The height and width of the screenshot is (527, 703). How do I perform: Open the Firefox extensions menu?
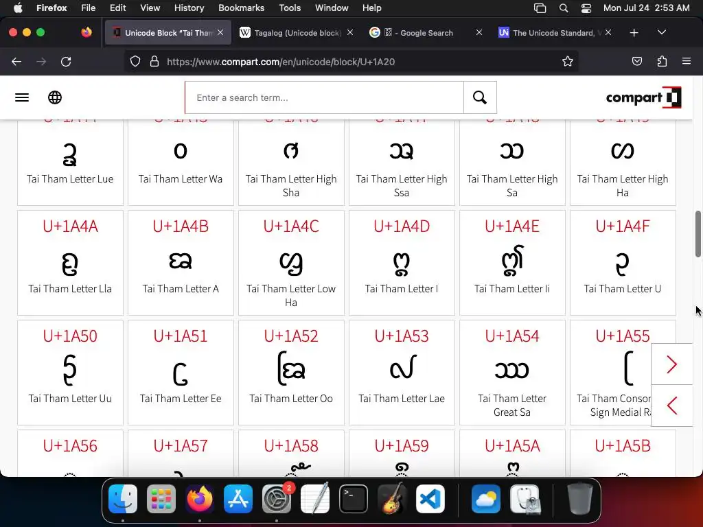(662, 61)
